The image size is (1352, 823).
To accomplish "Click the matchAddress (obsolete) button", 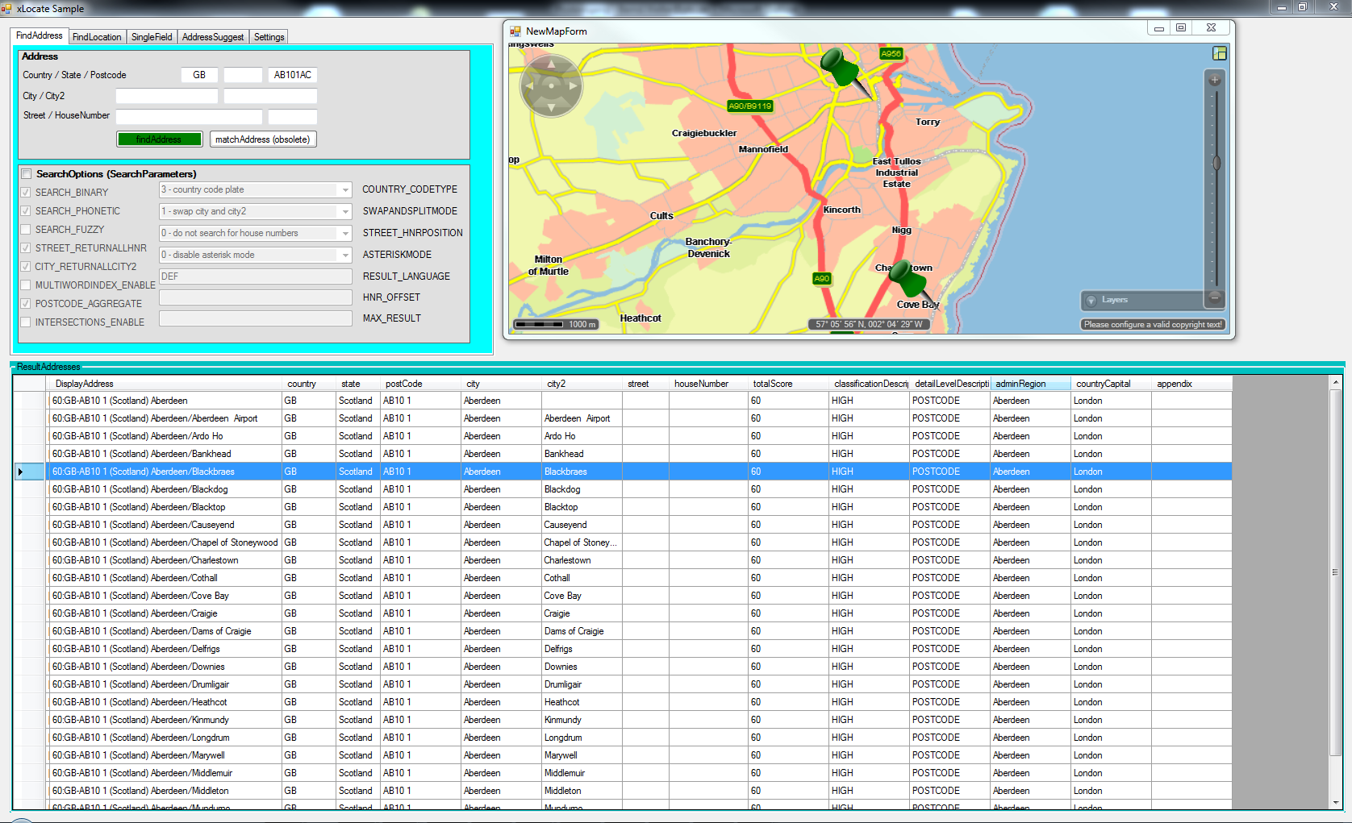I will tap(263, 139).
